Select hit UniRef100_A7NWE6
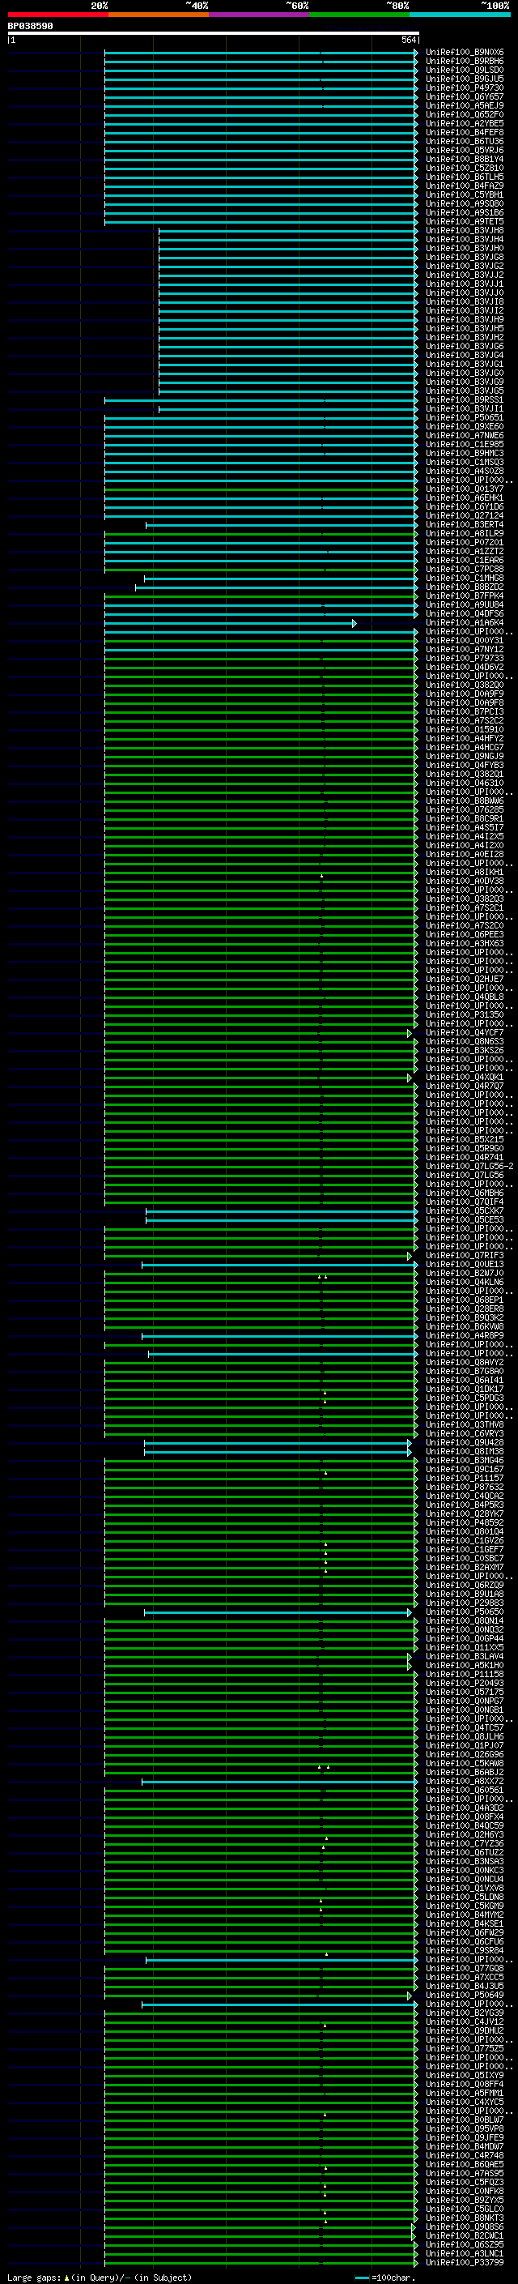Viewport: 518px width, 2284px height. (465, 435)
